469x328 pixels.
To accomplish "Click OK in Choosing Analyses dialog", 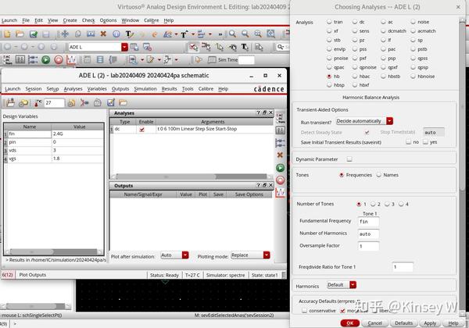I will [350, 323].
